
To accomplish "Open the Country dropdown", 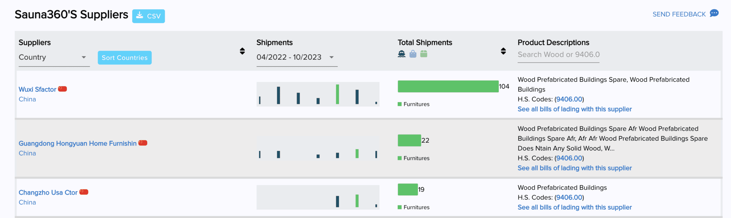I will pyautogui.click(x=54, y=57).
